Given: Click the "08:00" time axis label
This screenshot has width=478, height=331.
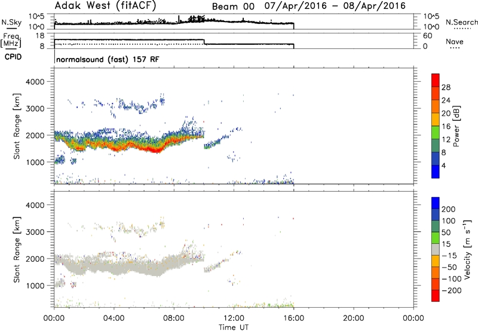Looking at the screenshot, I should click(x=173, y=318).
